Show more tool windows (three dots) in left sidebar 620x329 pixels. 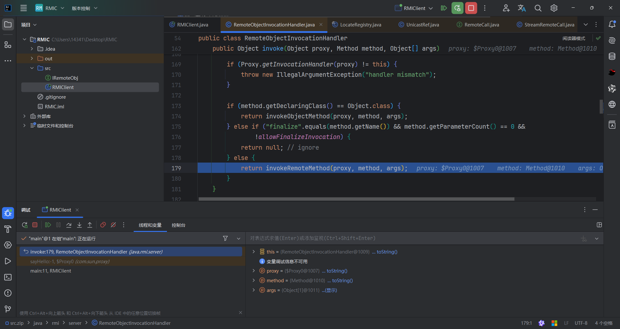coord(8,61)
